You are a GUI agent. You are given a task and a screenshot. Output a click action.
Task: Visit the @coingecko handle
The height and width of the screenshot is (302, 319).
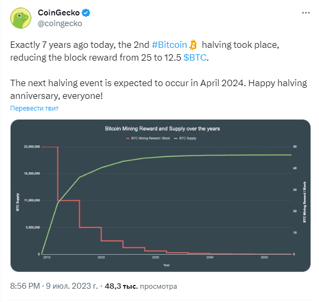(60, 23)
